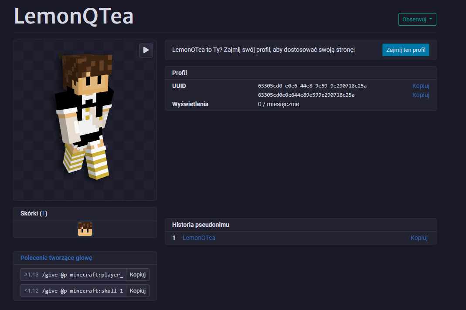Screen dimensions: 466x310
Task: Open the Polecenie tworzące głowę link
Action: (56, 258)
